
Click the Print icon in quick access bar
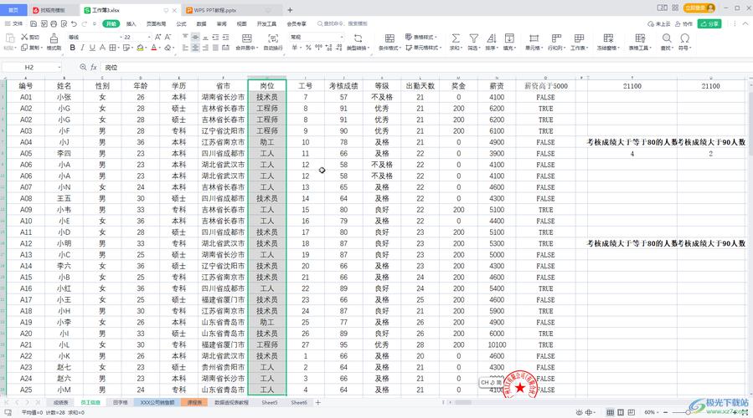pos(54,23)
